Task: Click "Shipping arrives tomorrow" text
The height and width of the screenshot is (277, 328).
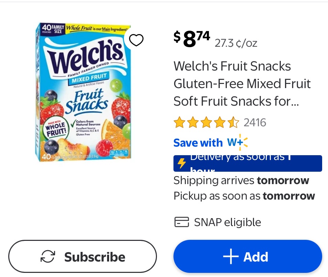Action: tap(241, 180)
